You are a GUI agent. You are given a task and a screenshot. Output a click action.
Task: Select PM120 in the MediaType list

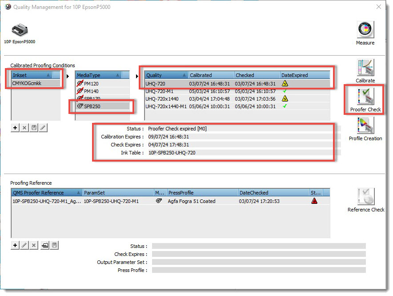(91, 84)
